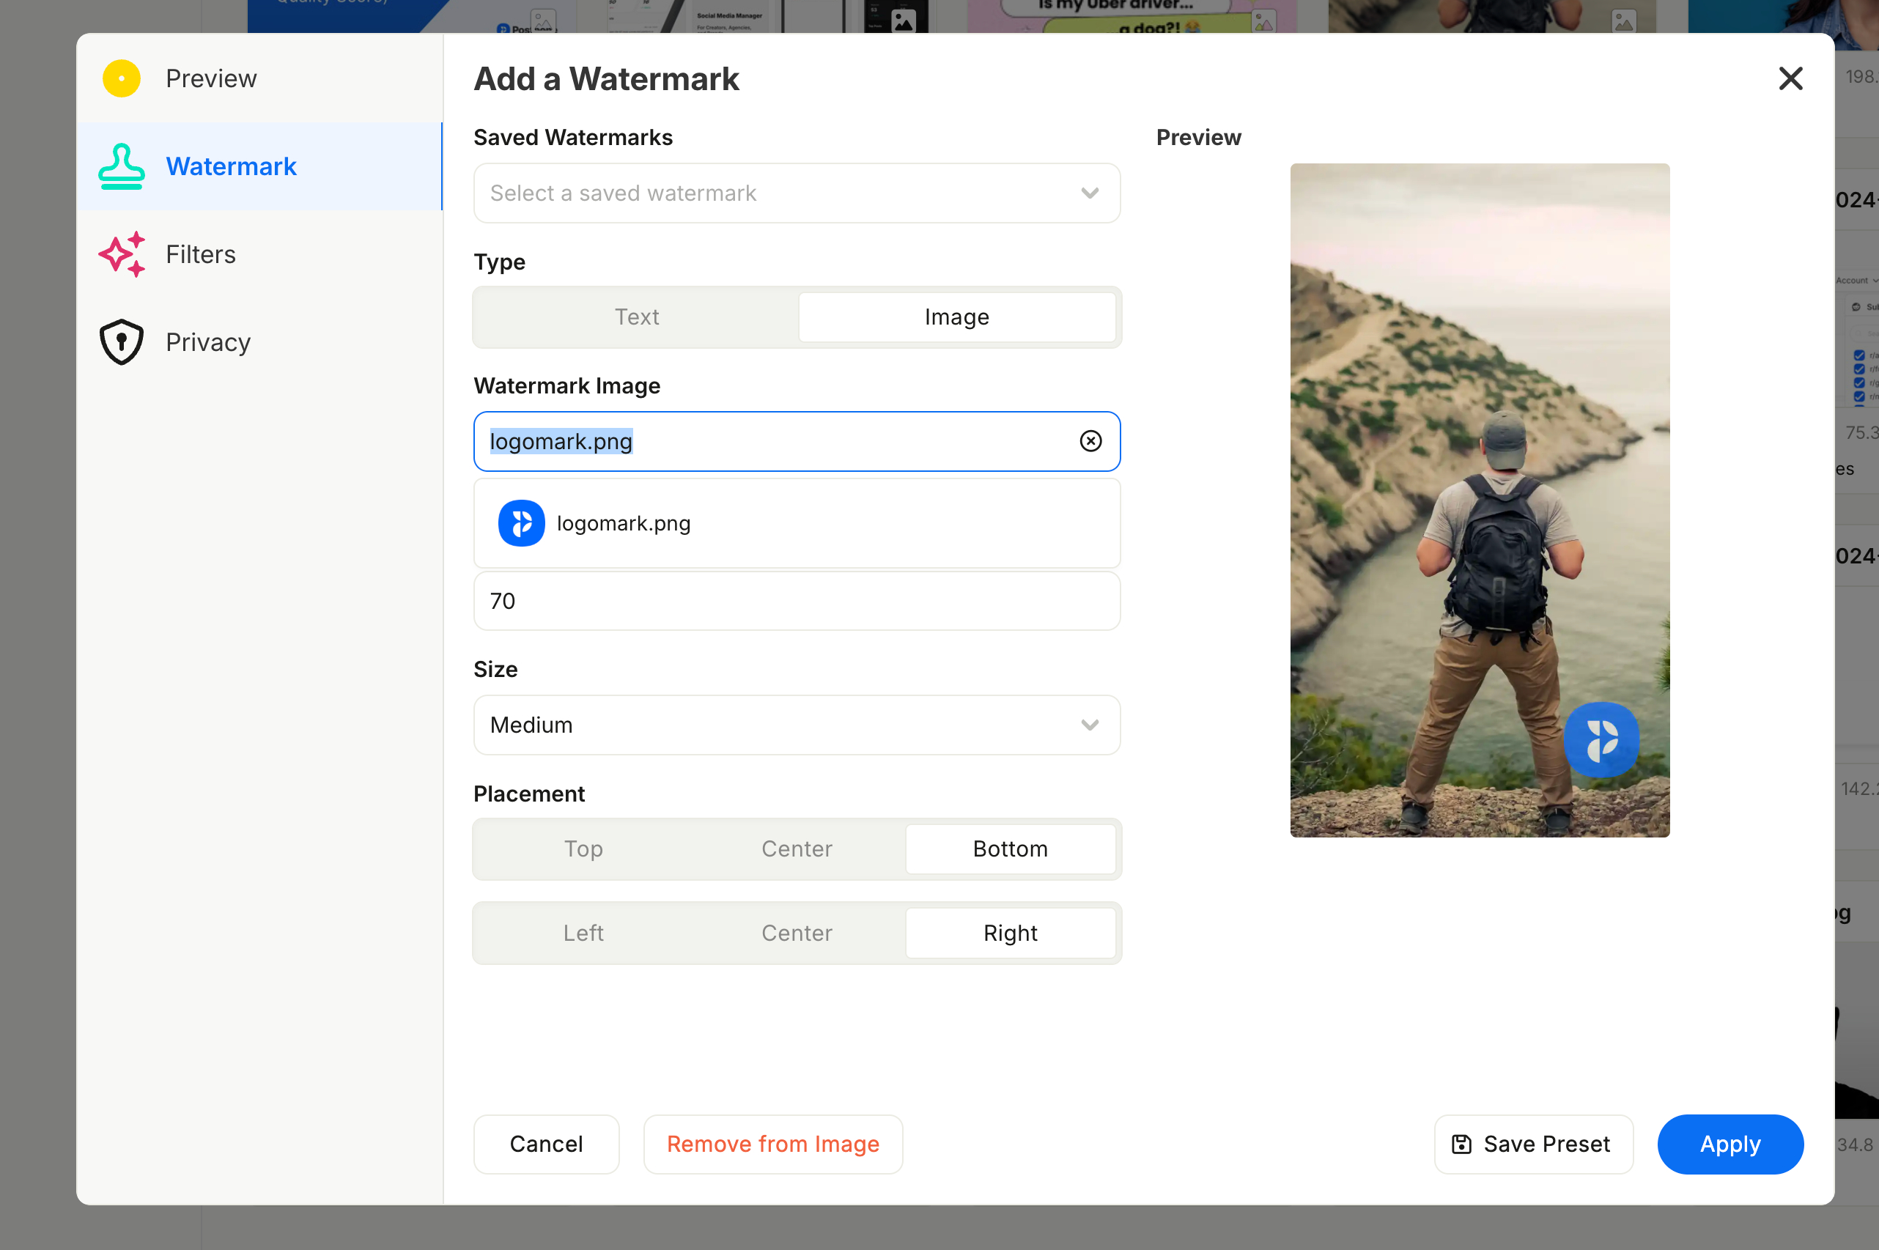Click the yellow Preview sidebar icon
Screen dimensions: 1879x1250
[x=121, y=78]
